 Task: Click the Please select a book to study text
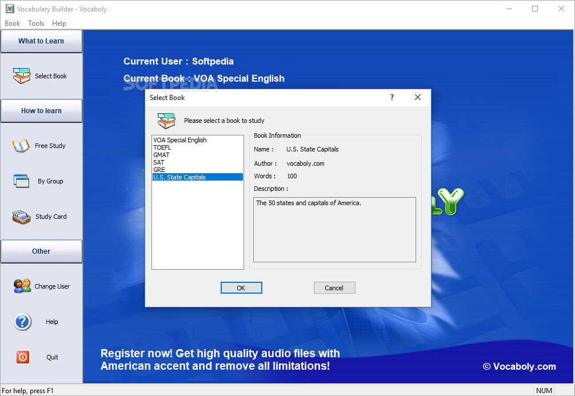[x=224, y=121]
